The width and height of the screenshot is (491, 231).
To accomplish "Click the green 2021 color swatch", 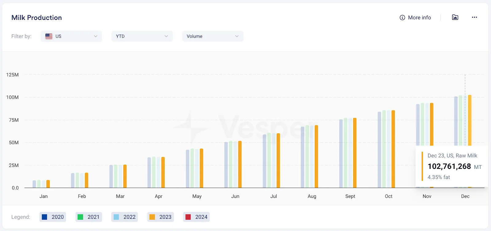I will pos(80,217).
